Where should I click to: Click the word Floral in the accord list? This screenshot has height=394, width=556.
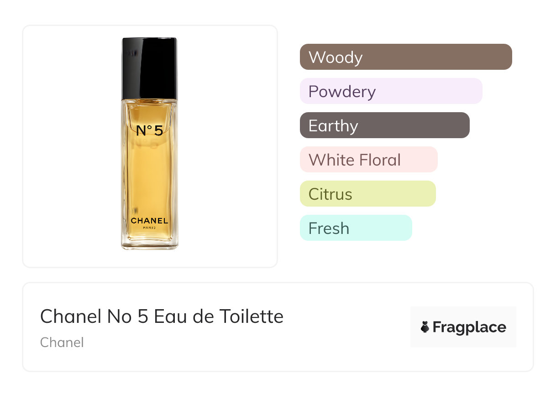tap(379, 160)
